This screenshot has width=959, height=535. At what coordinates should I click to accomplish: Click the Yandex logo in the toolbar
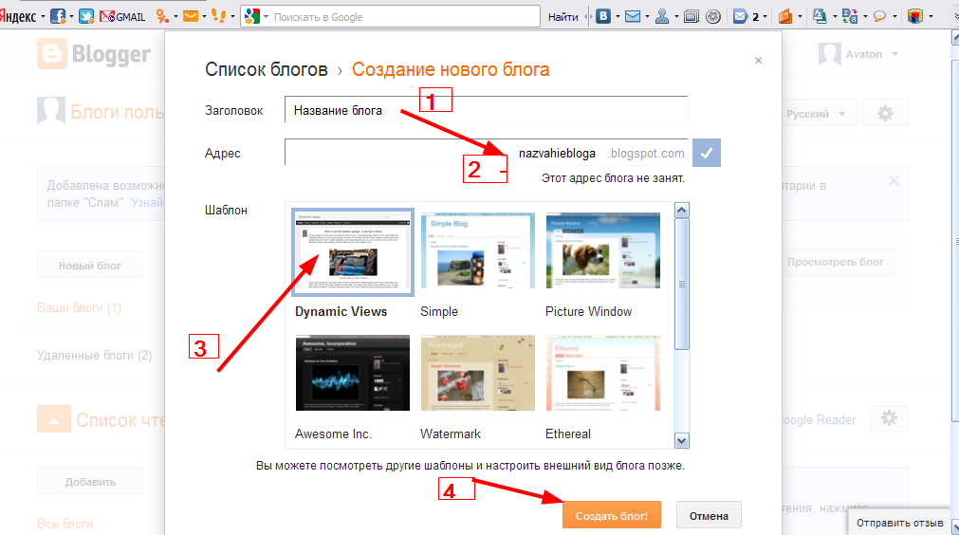[x=18, y=16]
